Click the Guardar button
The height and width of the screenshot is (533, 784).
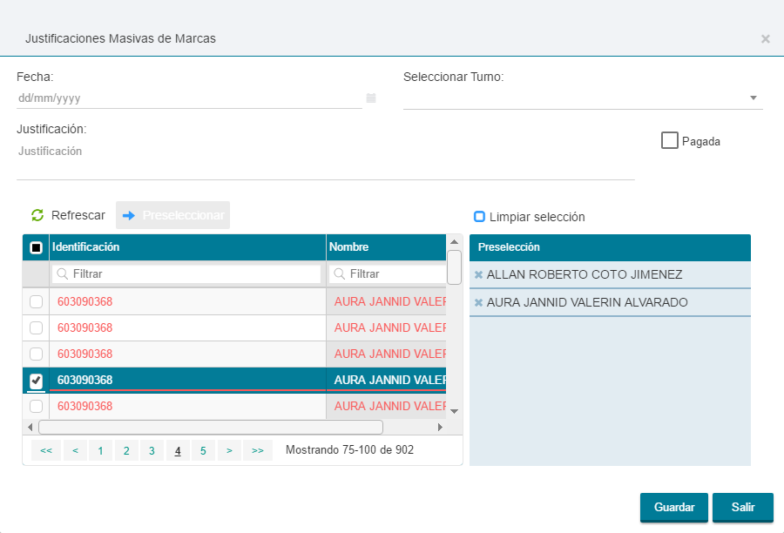click(673, 508)
